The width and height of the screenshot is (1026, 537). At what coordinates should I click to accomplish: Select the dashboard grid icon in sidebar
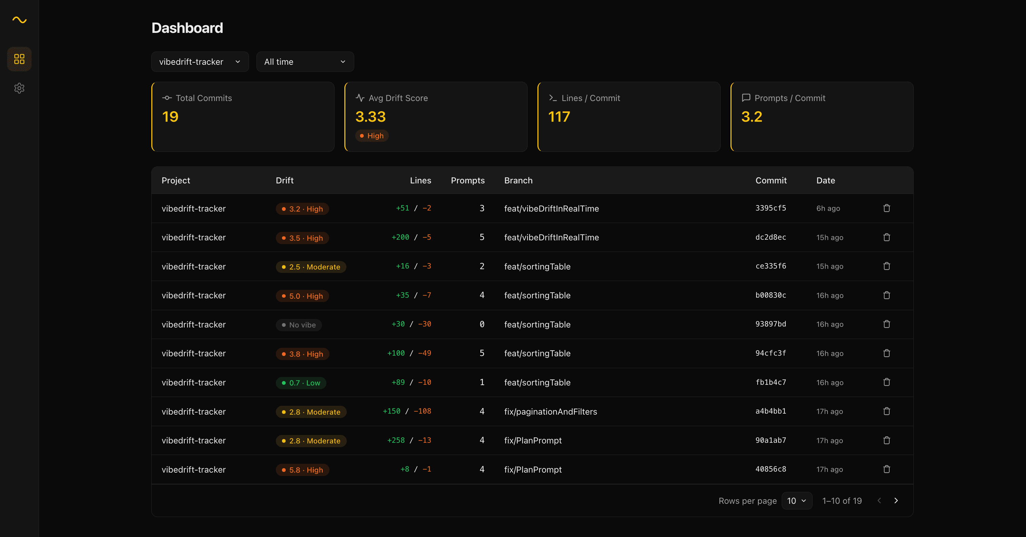point(19,59)
